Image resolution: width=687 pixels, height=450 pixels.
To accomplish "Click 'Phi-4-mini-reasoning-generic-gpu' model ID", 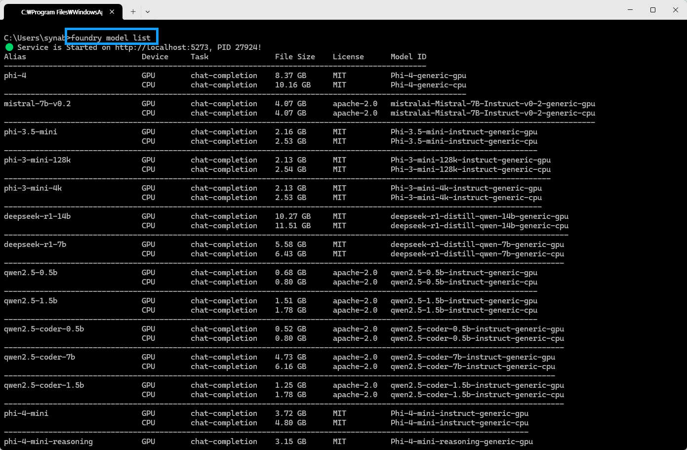I will tap(462, 442).
